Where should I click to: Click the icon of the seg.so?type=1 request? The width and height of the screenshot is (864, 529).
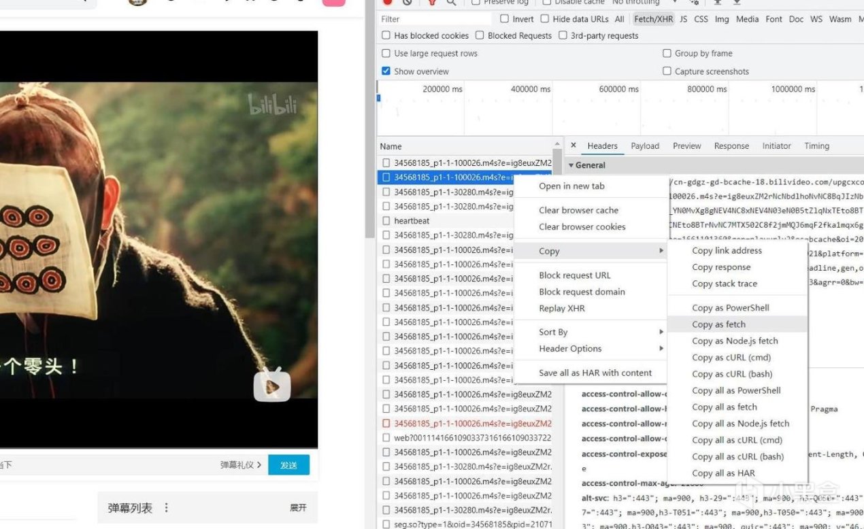(x=386, y=524)
